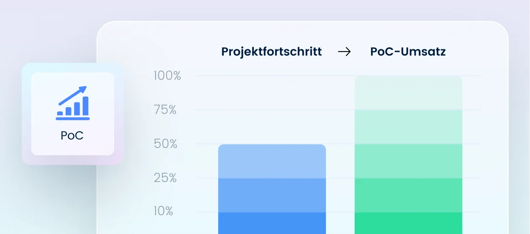Click the arrow between Projektfortschritt and PoC-Umsatz
The image size is (530, 234).
pyautogui.click(x=344, y=52)
